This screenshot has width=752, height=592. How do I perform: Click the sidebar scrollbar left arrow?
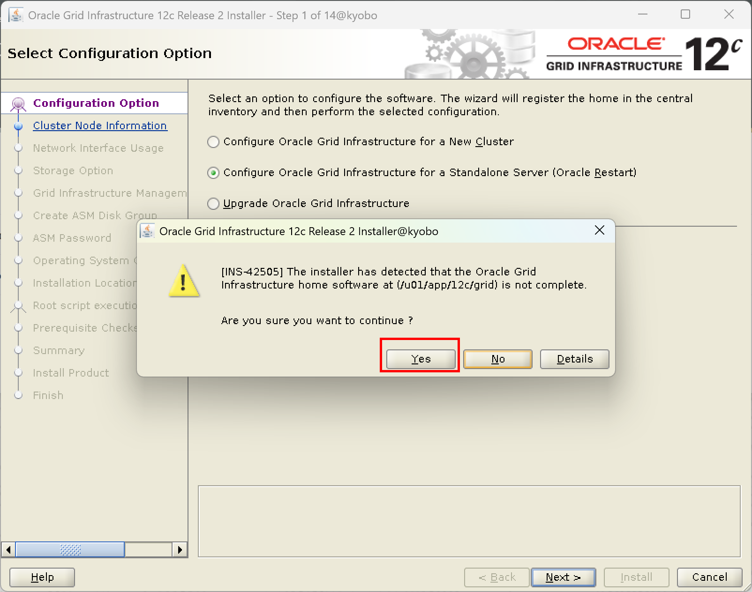(8, 549)
